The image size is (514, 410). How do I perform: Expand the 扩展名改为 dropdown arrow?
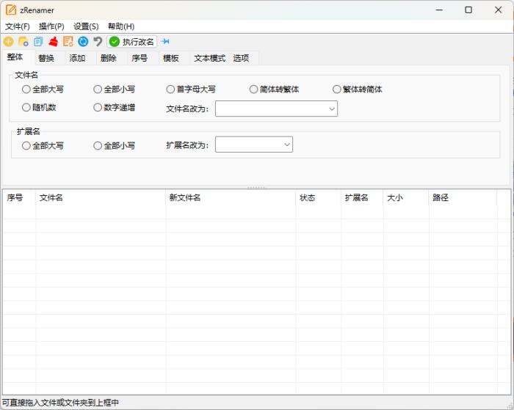pos(287,144)
